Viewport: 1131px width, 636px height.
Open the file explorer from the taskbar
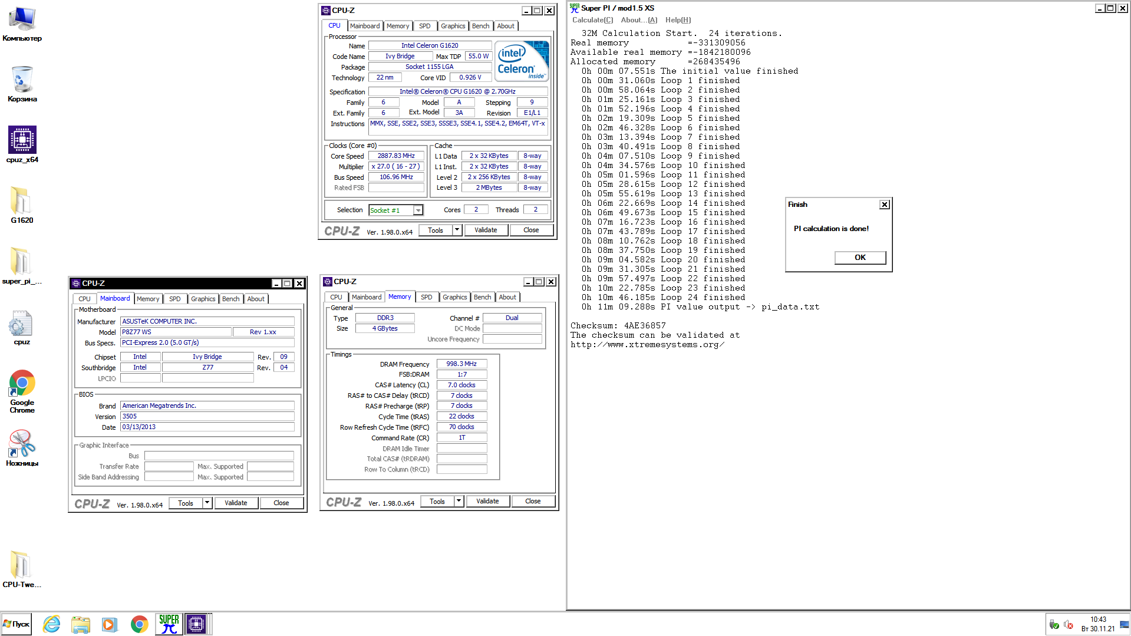(81, 624)
